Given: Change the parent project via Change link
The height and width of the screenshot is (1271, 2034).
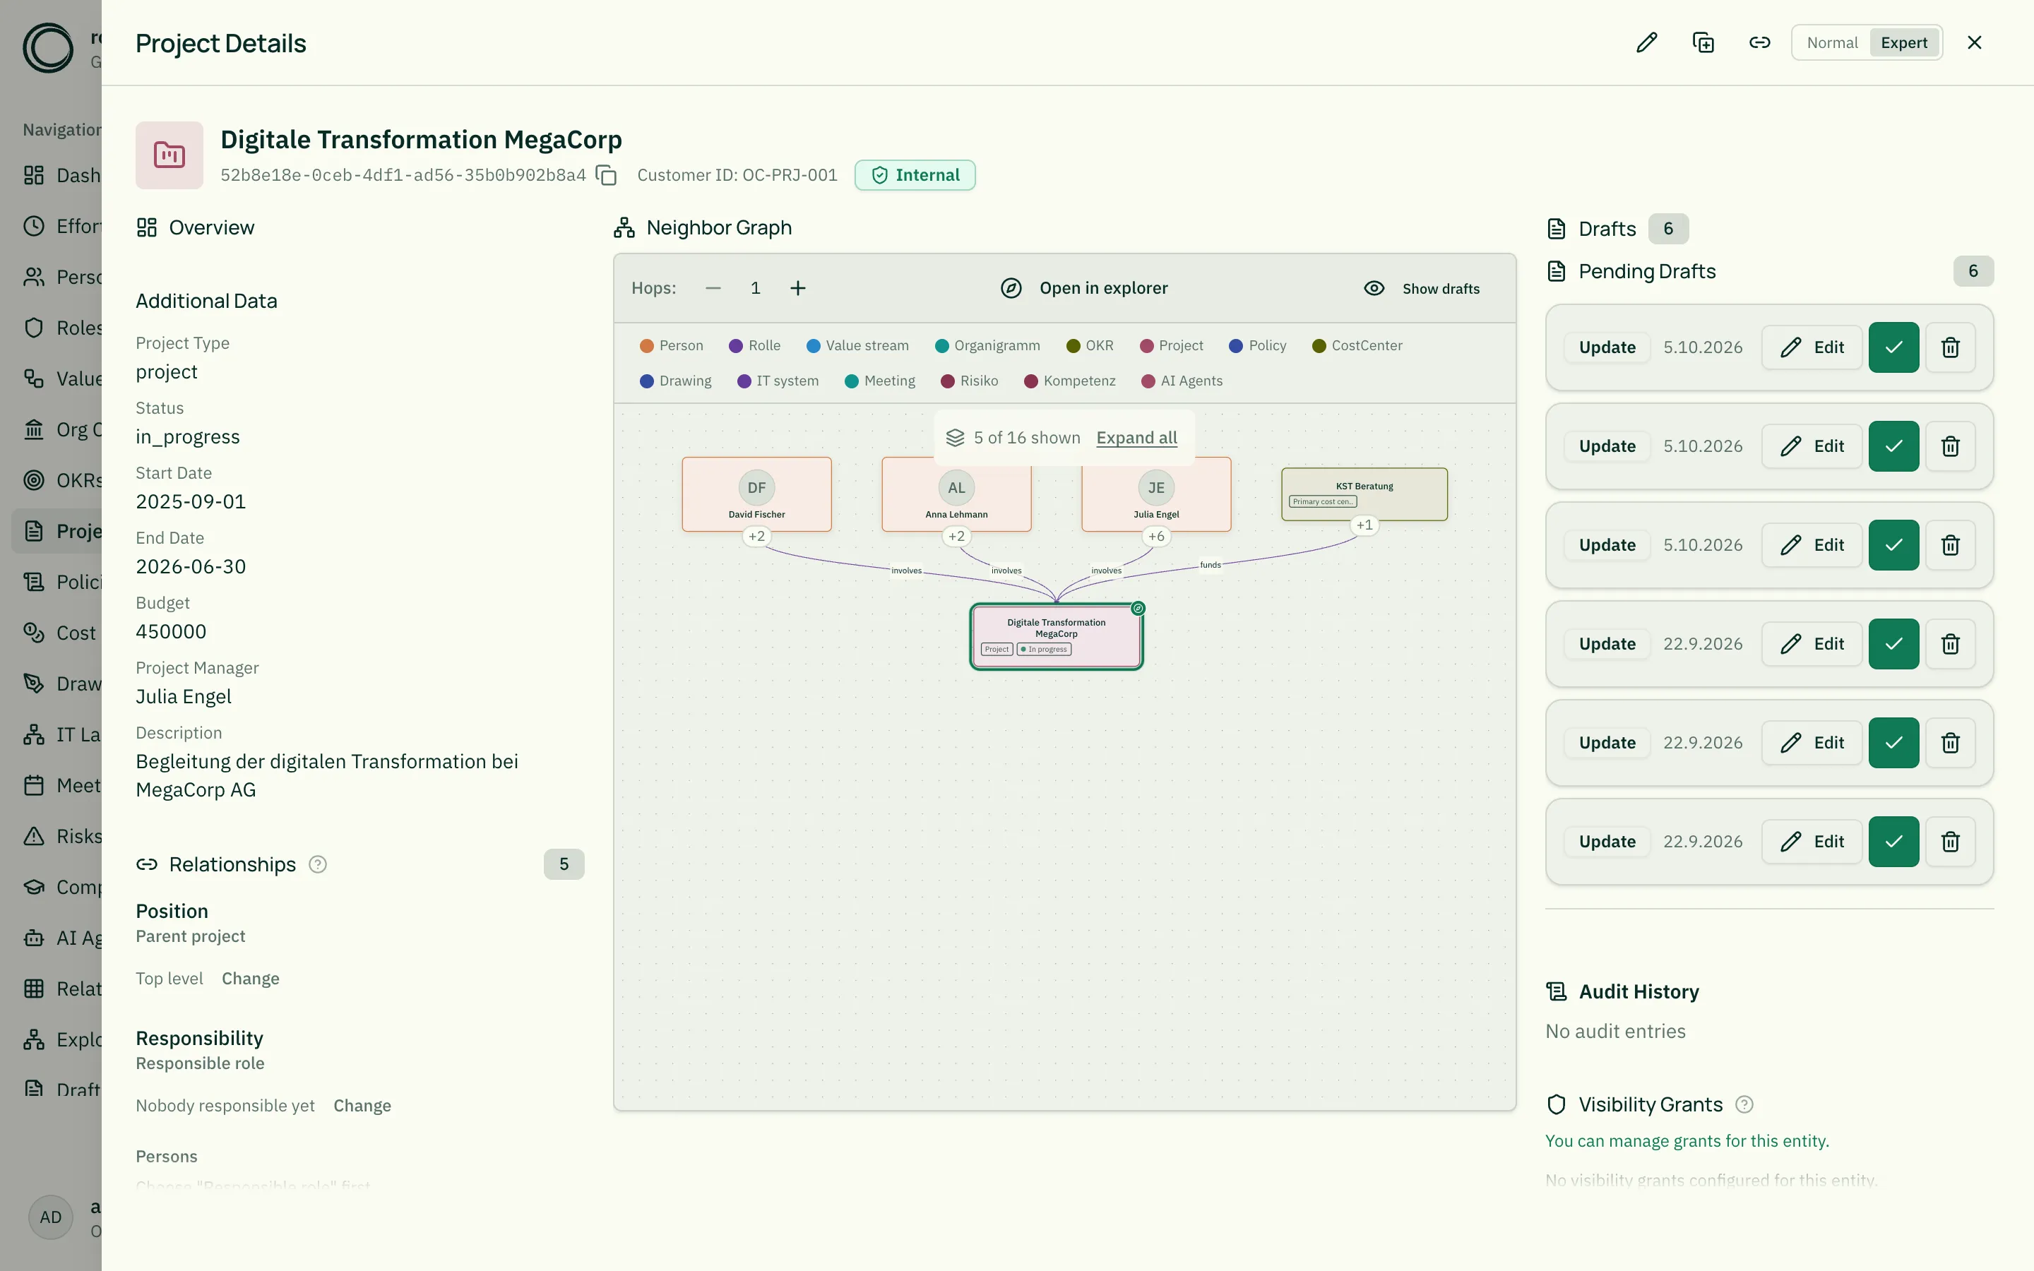Looking at the screenshot, I should coord(251,979).
